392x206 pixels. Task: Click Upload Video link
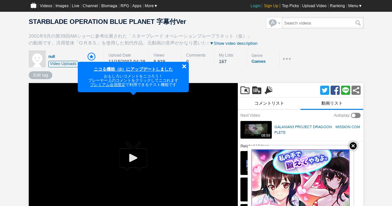coord(314,6)
